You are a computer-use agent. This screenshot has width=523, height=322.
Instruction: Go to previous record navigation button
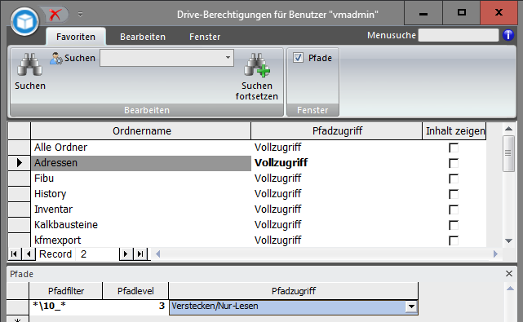point(29,254)
